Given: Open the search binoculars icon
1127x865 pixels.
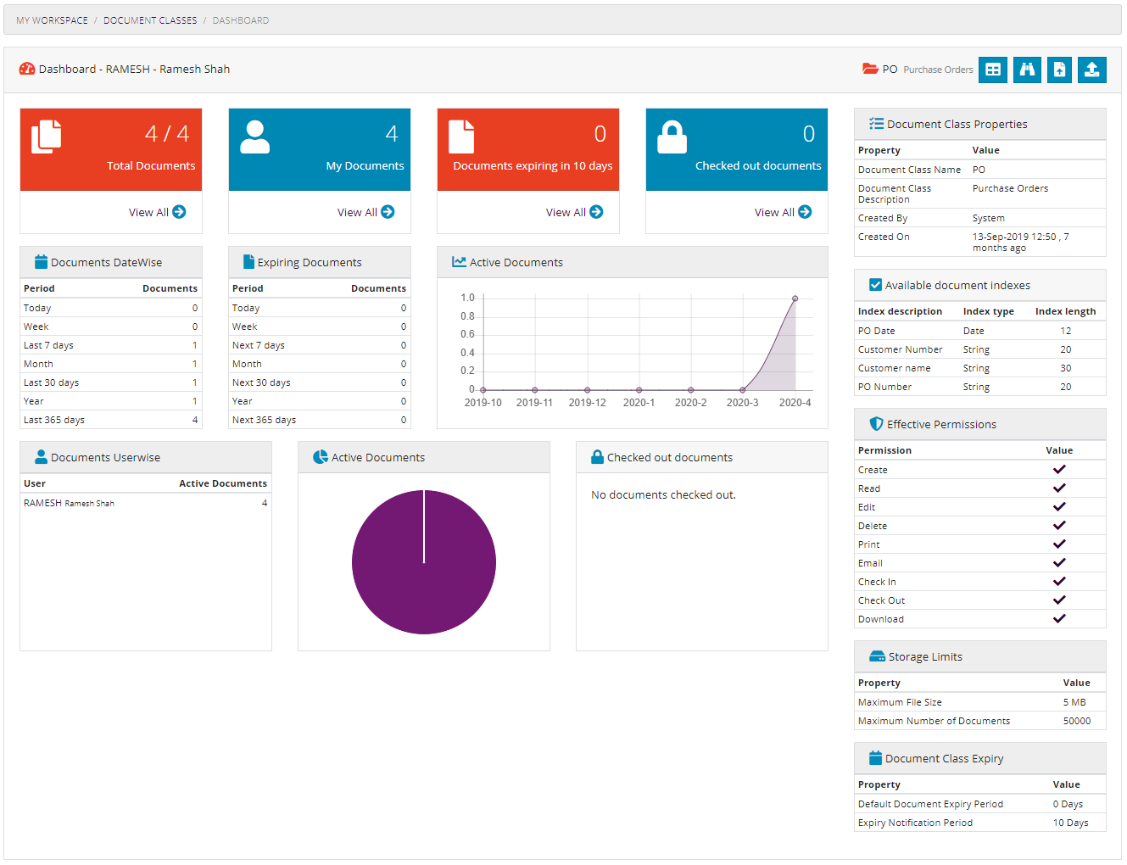Looking at the screenshot, I should 1026,70.
